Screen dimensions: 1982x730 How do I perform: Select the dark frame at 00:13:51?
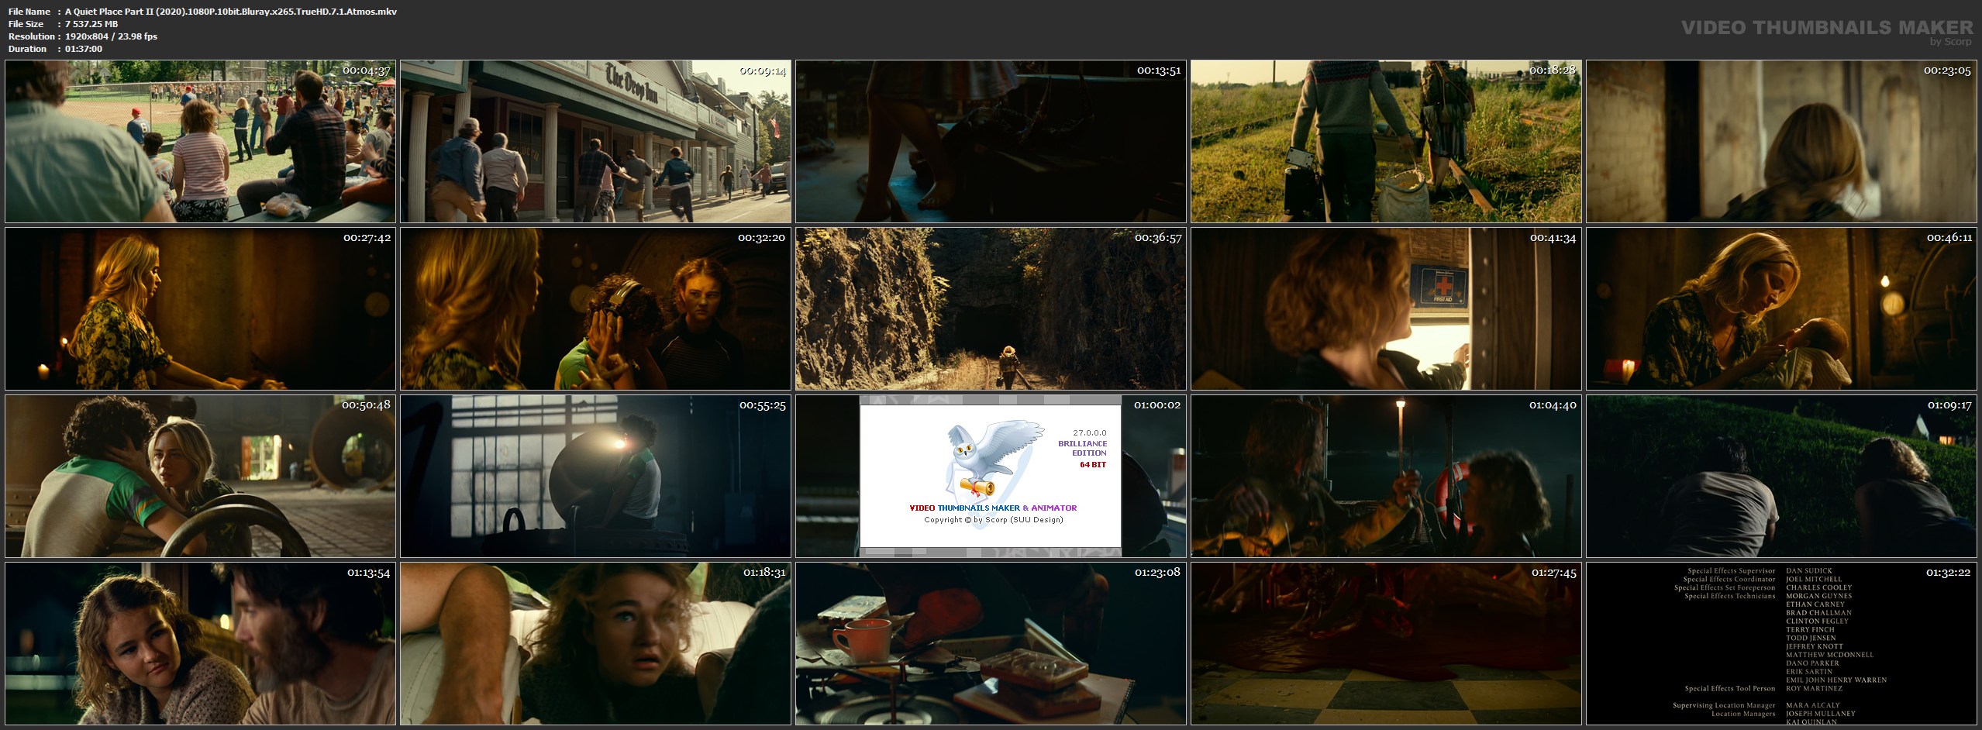tap(991, 142)
